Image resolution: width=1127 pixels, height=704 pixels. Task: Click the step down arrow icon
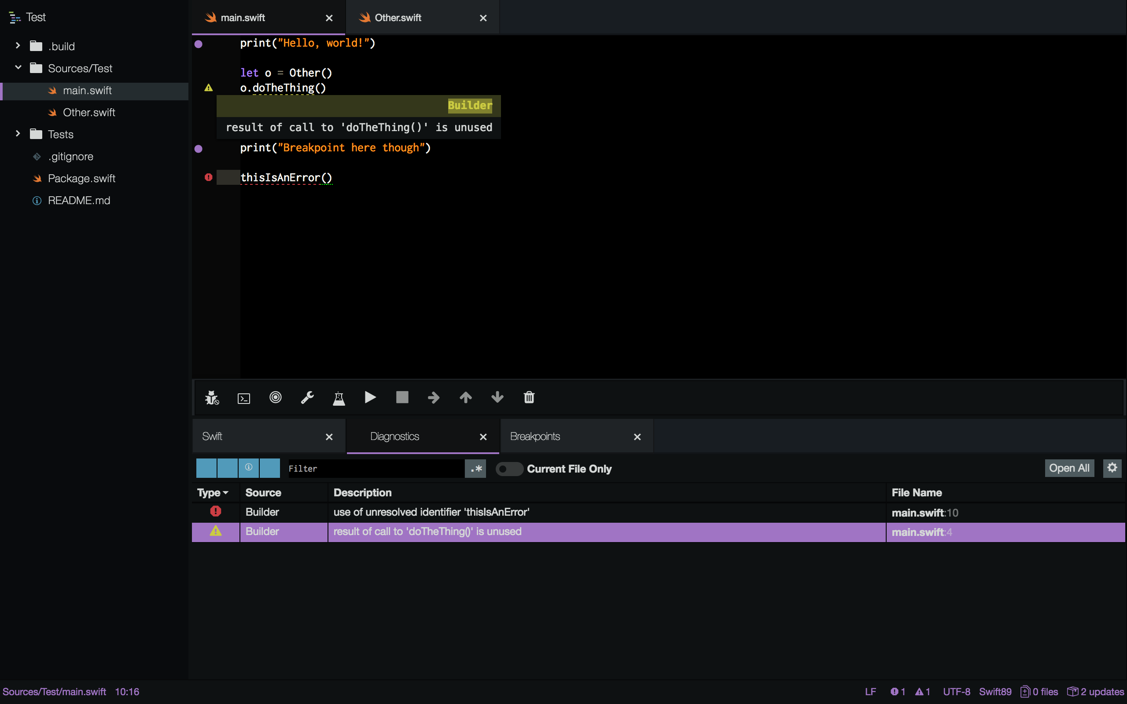(x=497, y=397)
